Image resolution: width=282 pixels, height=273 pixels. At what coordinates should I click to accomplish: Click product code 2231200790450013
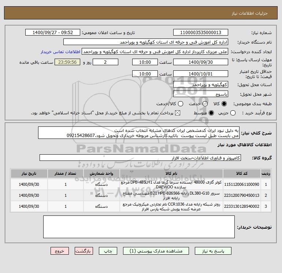coord(242,195)
